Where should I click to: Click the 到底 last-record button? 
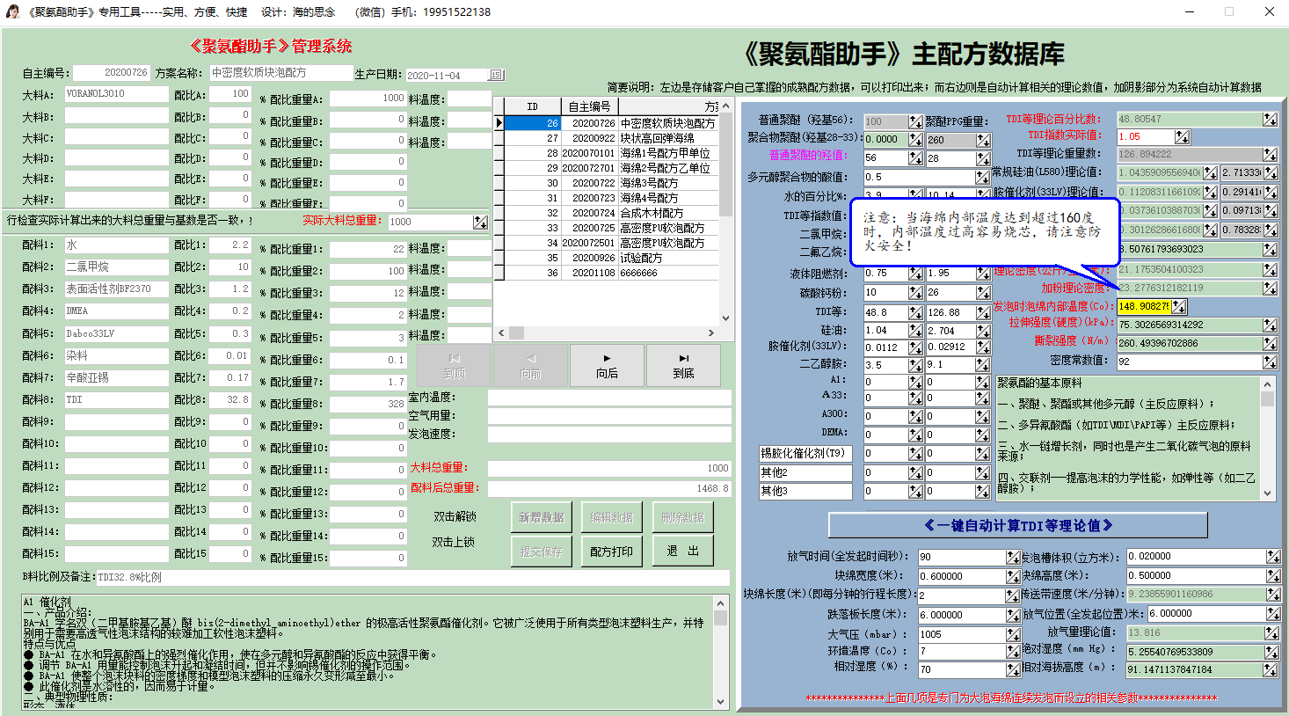(683, 366)
